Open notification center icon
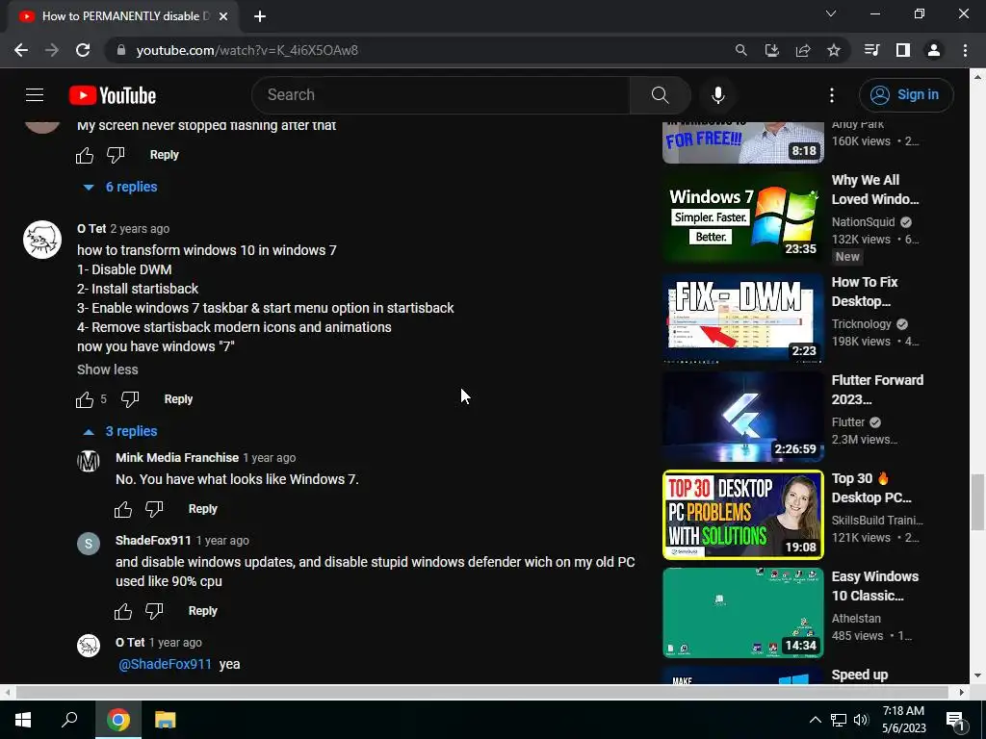The image size is (986, 739). coord(954,720)
